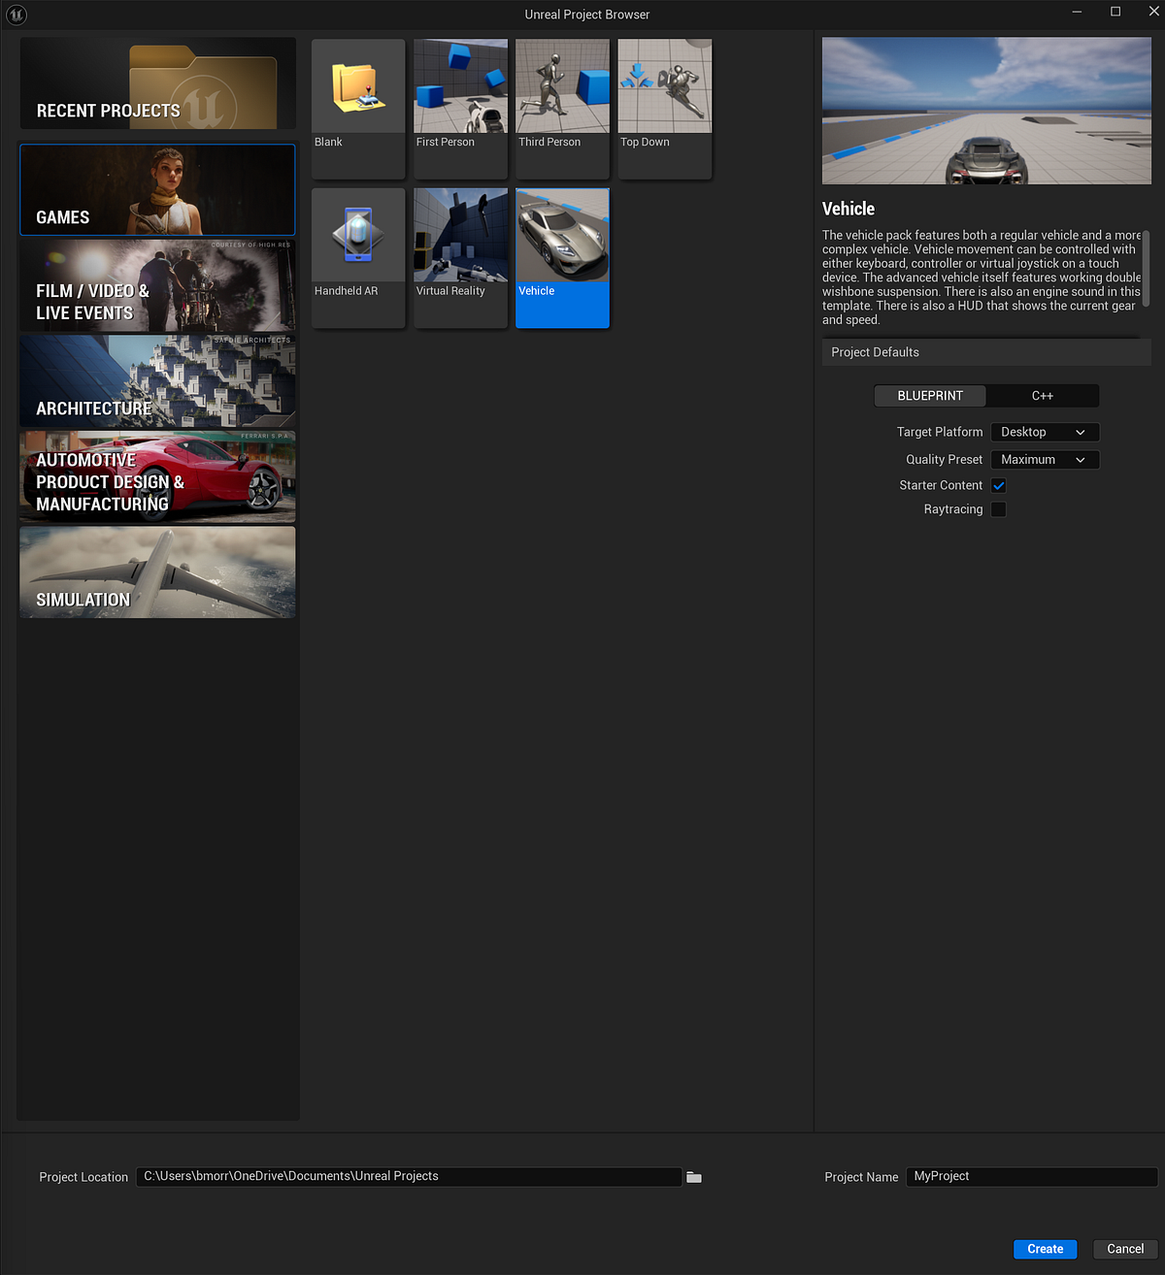Open the folder browser for Project Location

(693, 1176)
